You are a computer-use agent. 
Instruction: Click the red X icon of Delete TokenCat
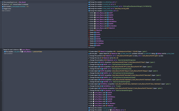click(x=89, y=30)
